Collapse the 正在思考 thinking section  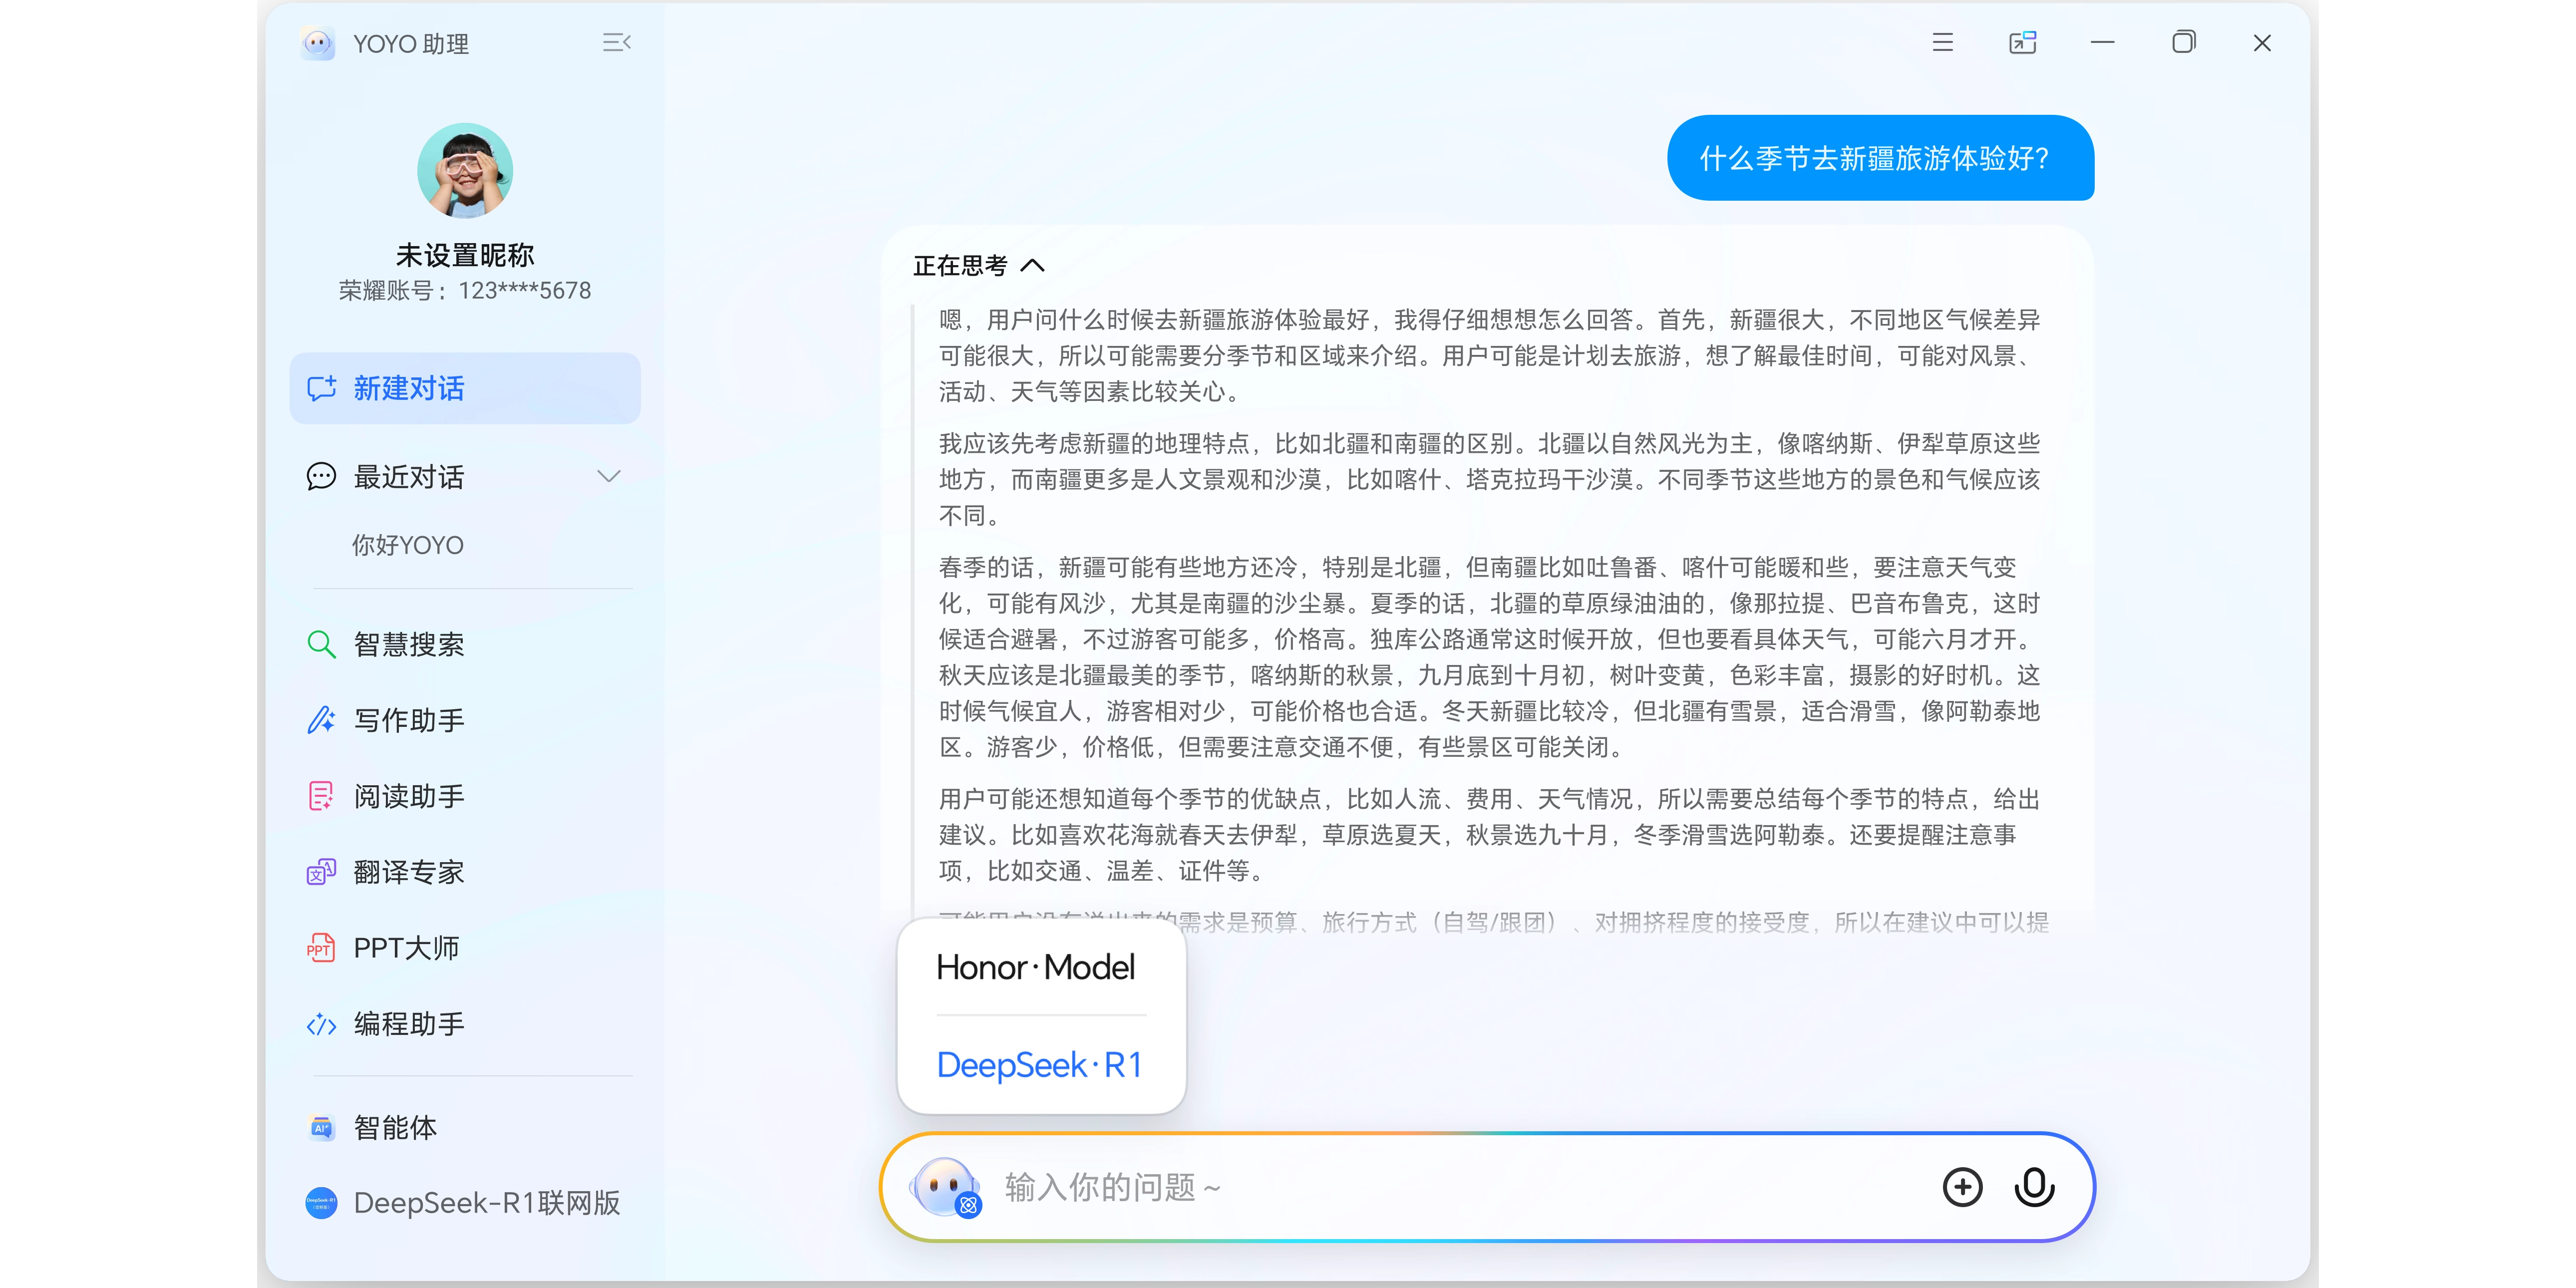1032,266
